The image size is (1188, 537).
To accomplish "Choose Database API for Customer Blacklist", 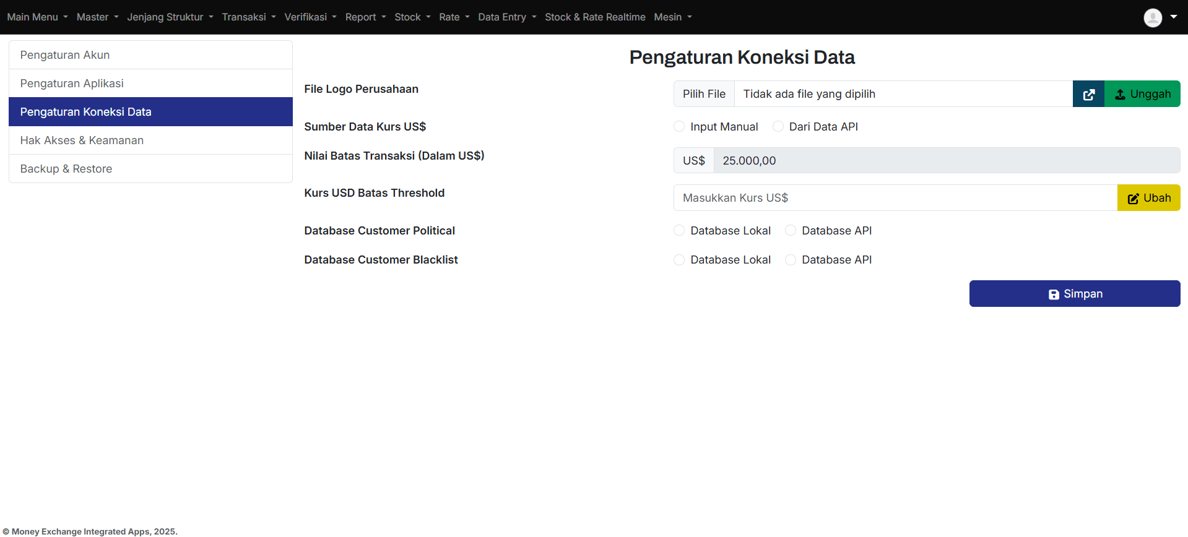I will 791,260.
